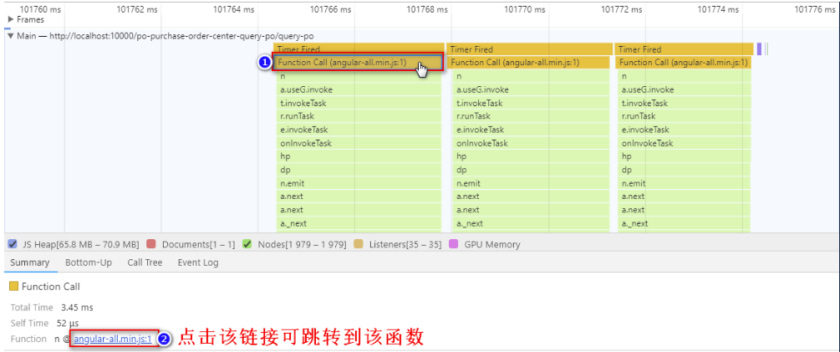Toggle the Listeners counter checkbox

(x=359, y=244)
